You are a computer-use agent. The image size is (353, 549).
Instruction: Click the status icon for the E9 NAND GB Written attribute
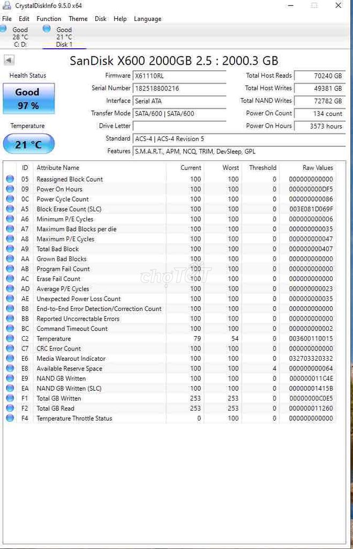tap(10, 379)
